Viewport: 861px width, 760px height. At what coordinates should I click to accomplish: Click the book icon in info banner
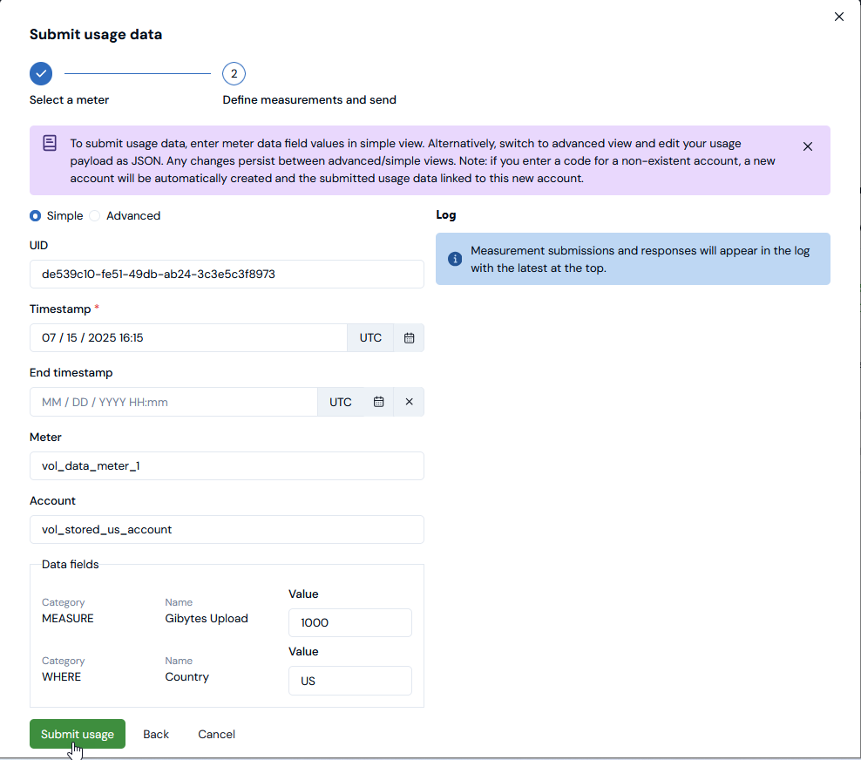click(51, 143)
